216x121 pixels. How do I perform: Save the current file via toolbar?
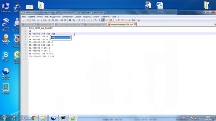tap(30, 20)
